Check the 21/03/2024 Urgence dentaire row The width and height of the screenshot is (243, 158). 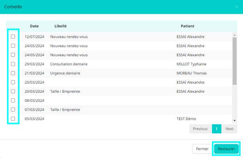pos(13,73)
